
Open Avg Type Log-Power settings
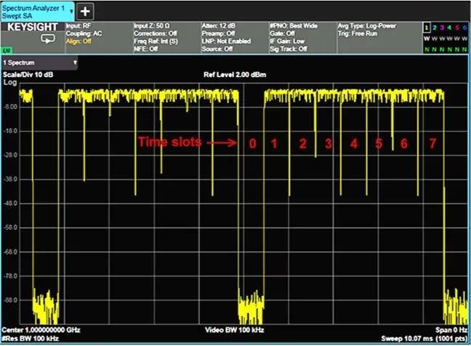click(x=368, y=26)
